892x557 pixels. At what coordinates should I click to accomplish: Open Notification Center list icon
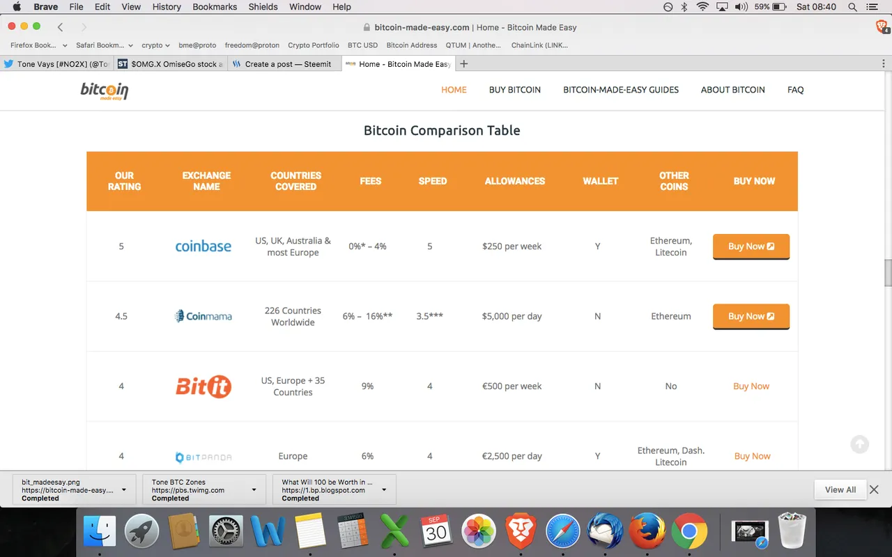(873, 7)
